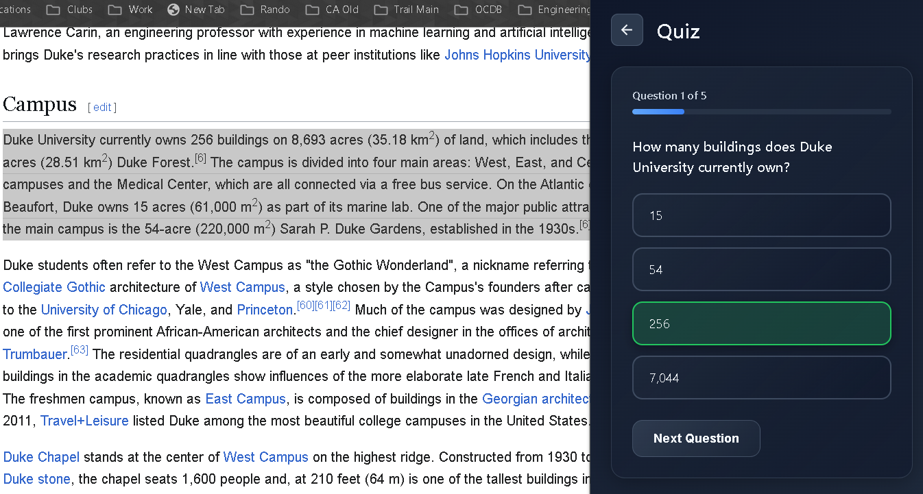The image size is (923, 494).
Task: Expand the CA Old bookmark folder
Action: tap(332, 10)
